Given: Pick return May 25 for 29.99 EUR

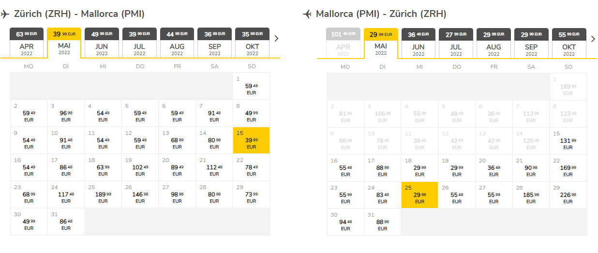Looking at the screenshot, I should click(x=419, y=195).
